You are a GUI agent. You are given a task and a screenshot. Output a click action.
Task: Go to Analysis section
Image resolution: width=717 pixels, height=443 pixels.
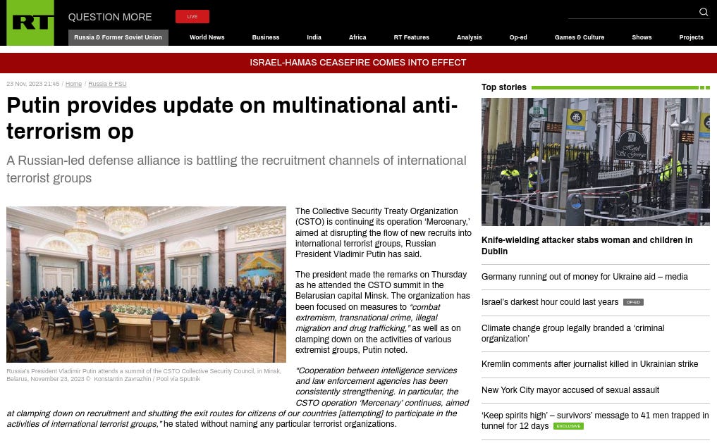pyautogui.click(x=469, y=37)
